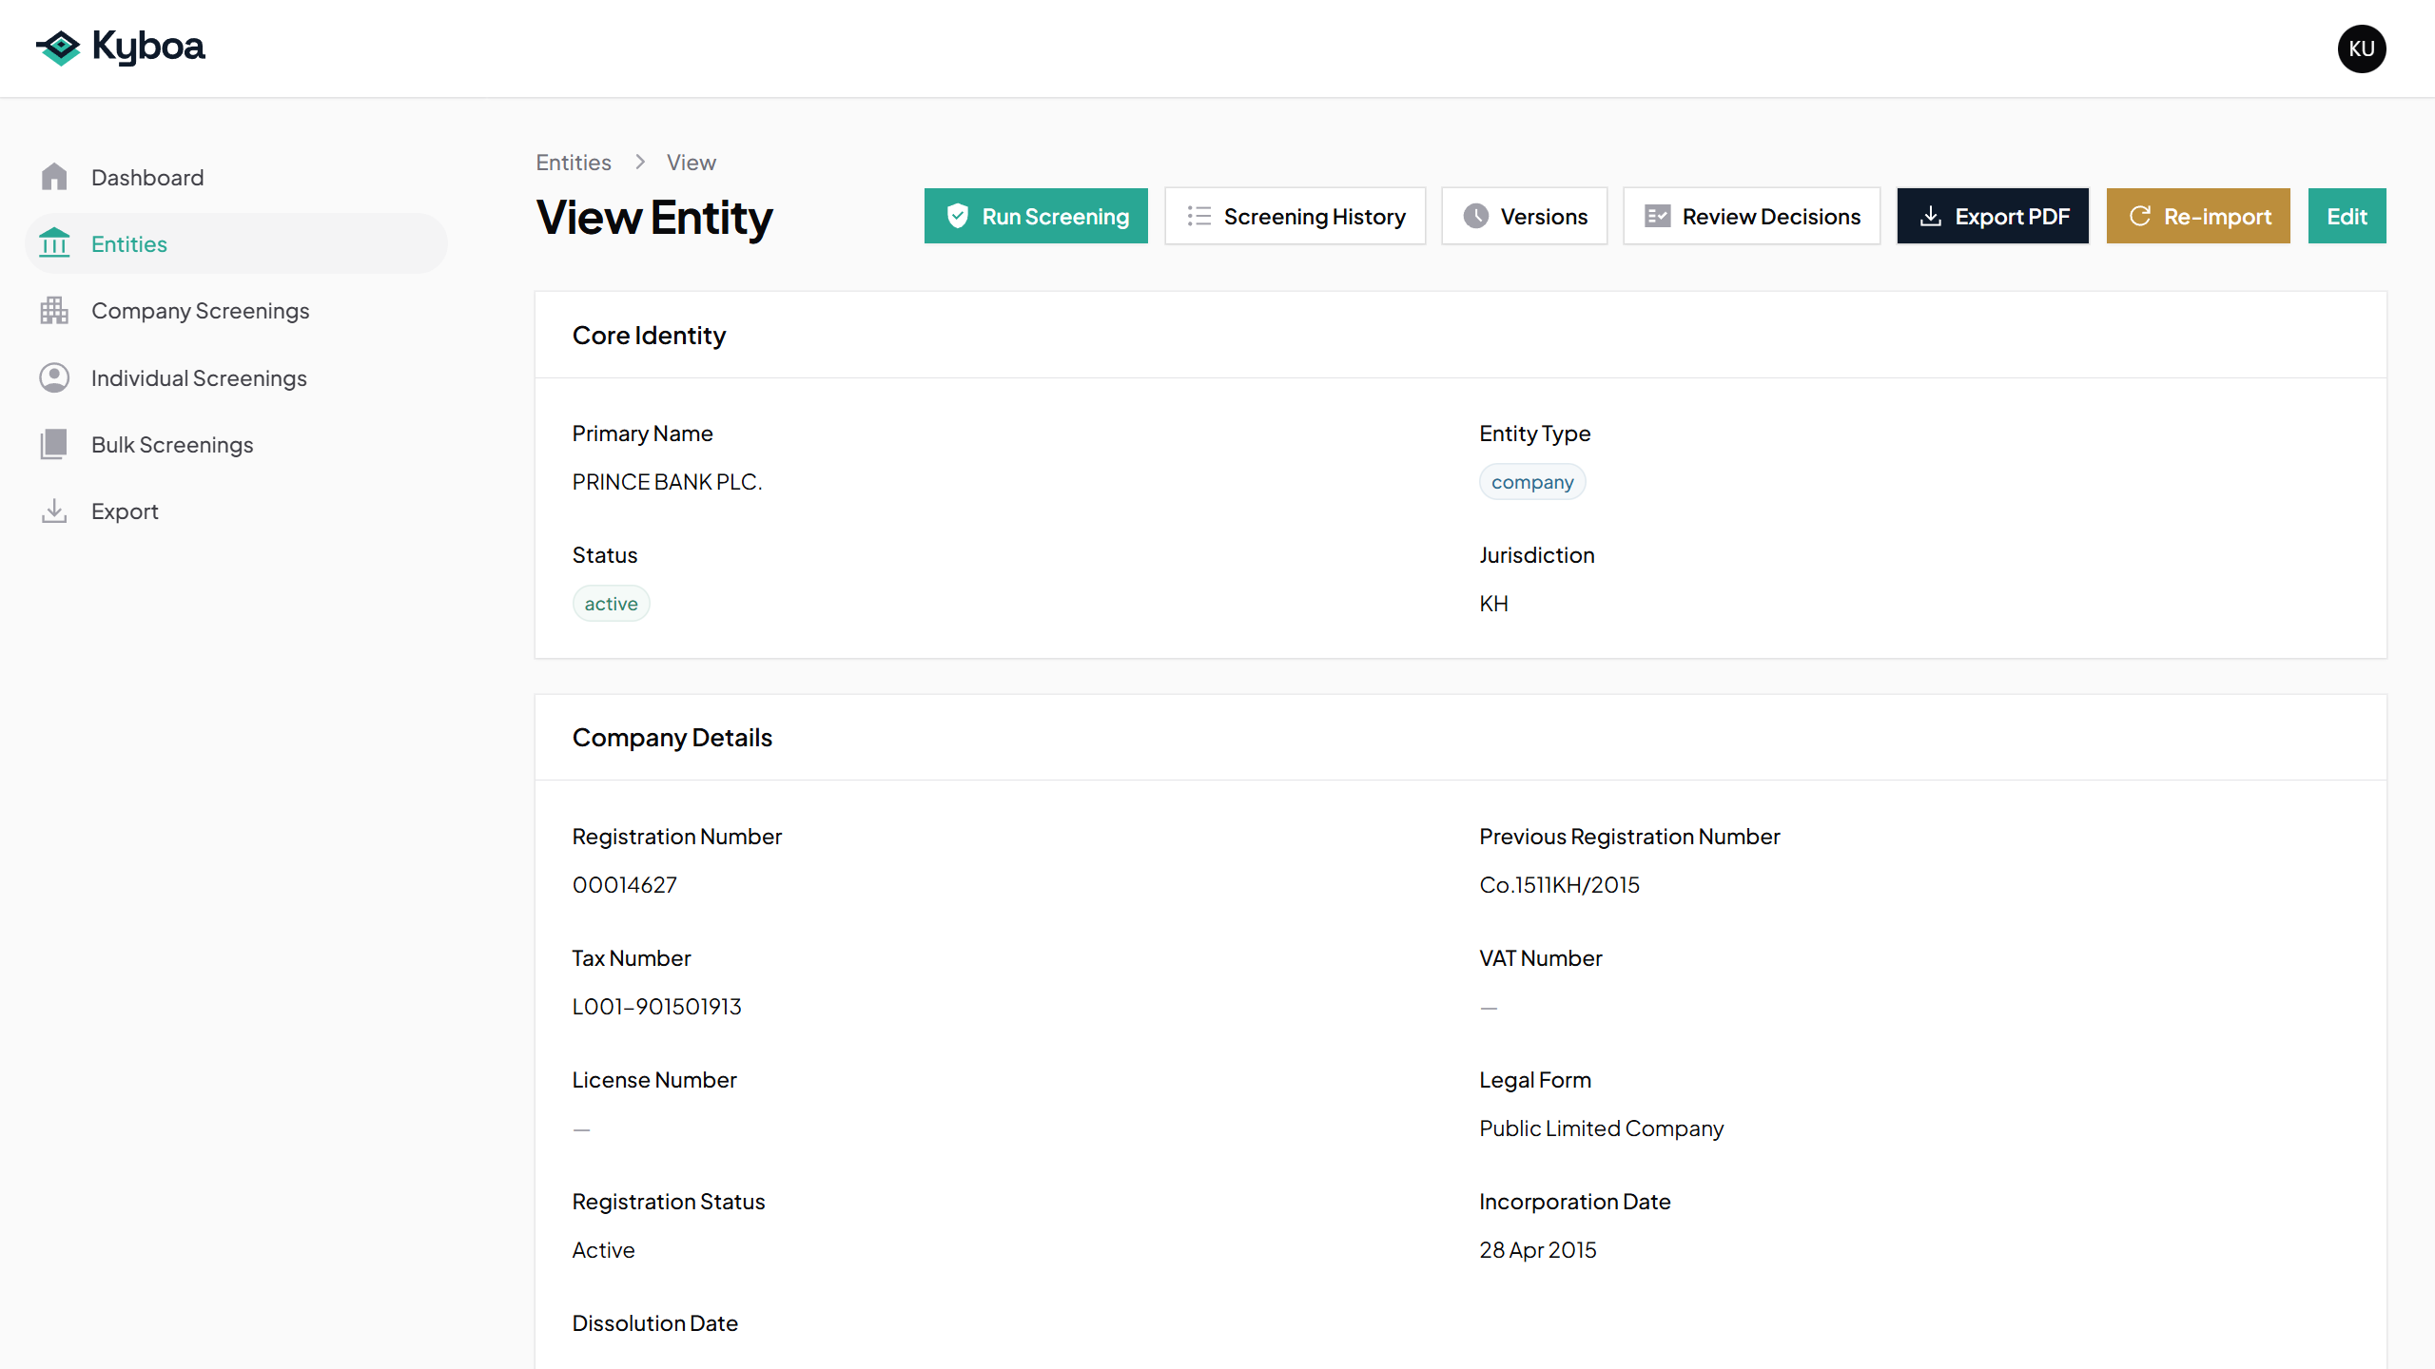Open Bulk Screenings page
The image size is (2435, 1369).
pyautogui.click(x=236, y=444)
